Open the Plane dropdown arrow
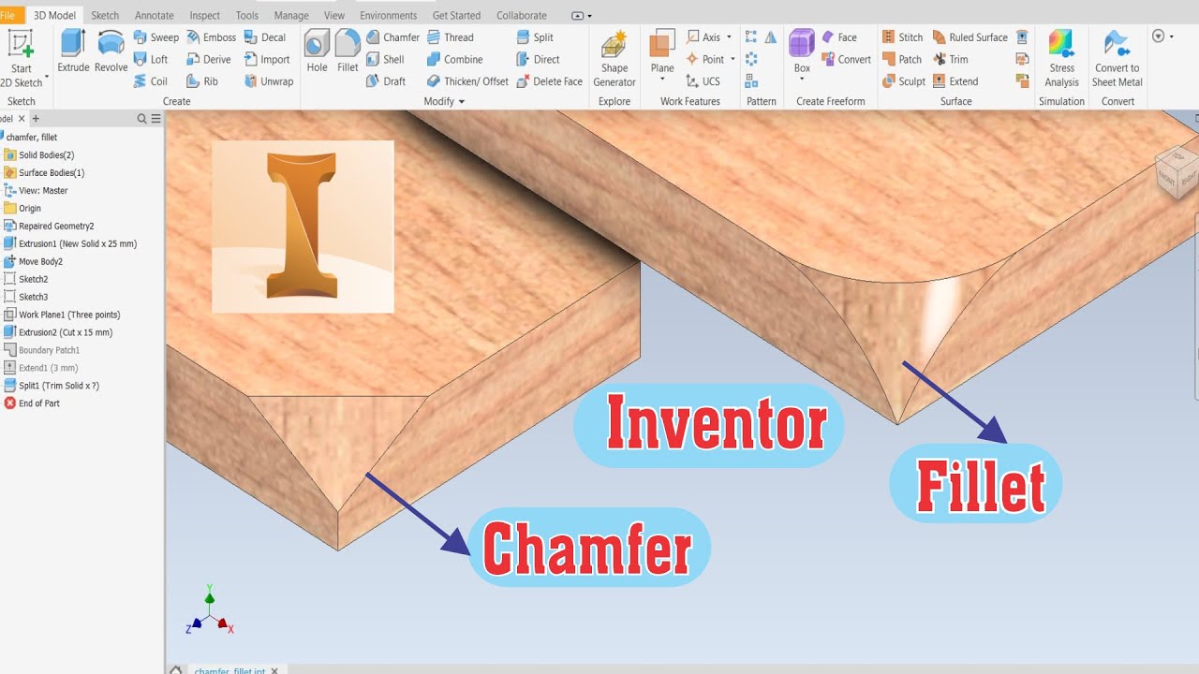 (662, 80)
